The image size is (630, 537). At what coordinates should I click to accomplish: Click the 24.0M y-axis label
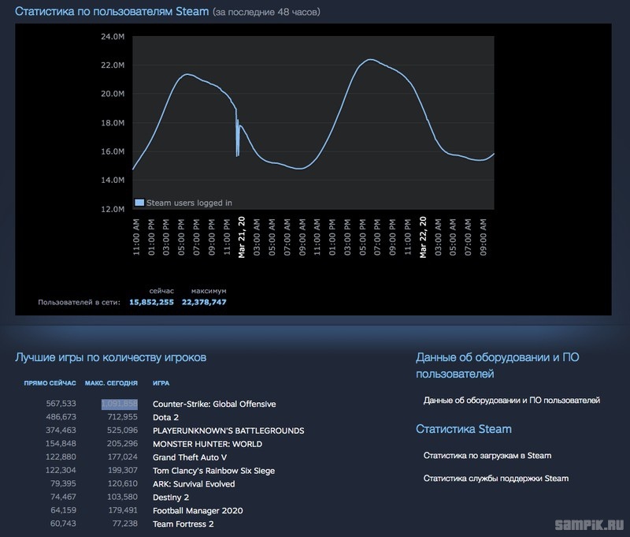[113, 36]
